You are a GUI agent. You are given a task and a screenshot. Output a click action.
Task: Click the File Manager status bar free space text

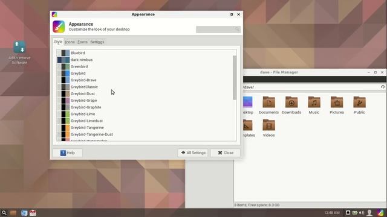[256, 205]
